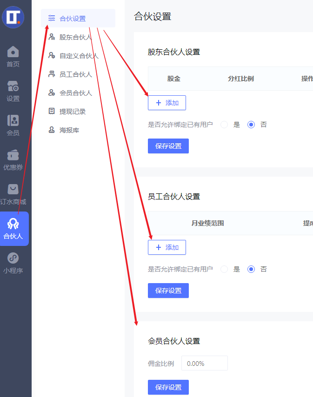Open the 订水商城 shopping bag icon

point(13,189)
